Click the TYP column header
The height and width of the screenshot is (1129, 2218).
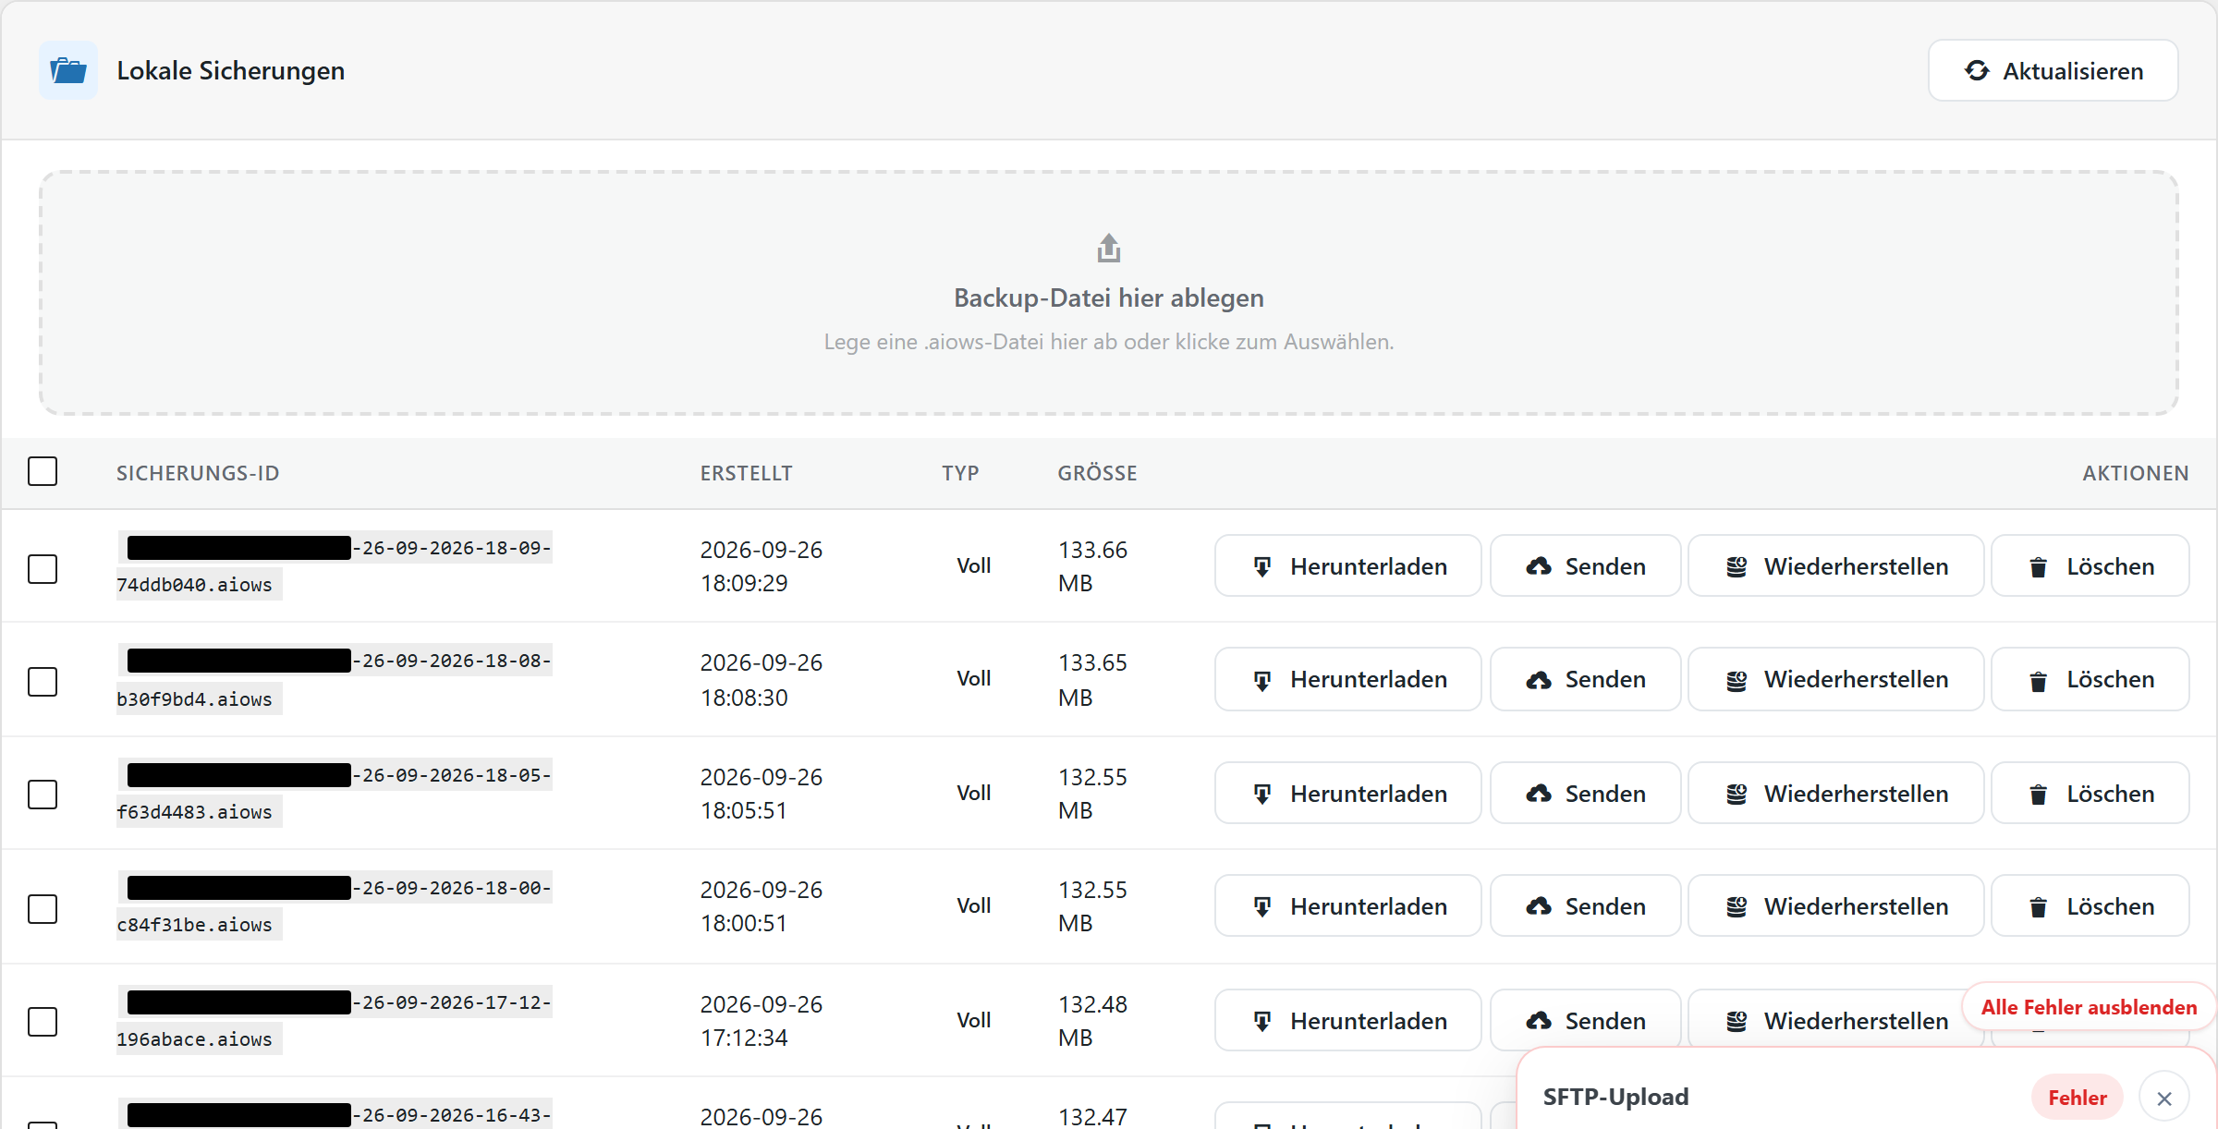(x=960, y=473)
